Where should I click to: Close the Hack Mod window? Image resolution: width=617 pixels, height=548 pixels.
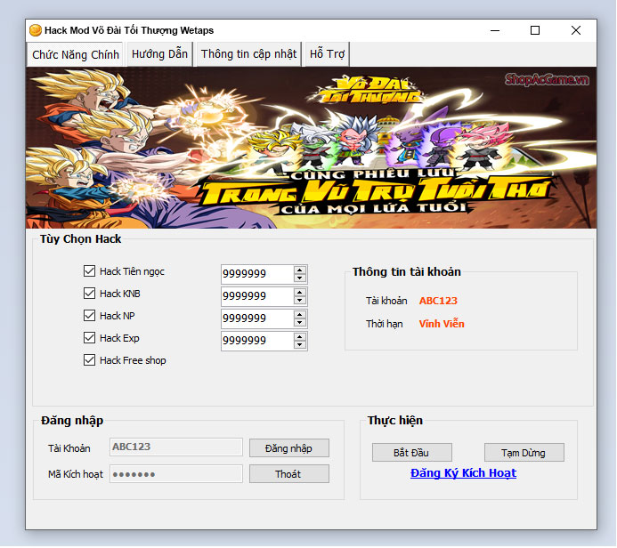[576, 30]
